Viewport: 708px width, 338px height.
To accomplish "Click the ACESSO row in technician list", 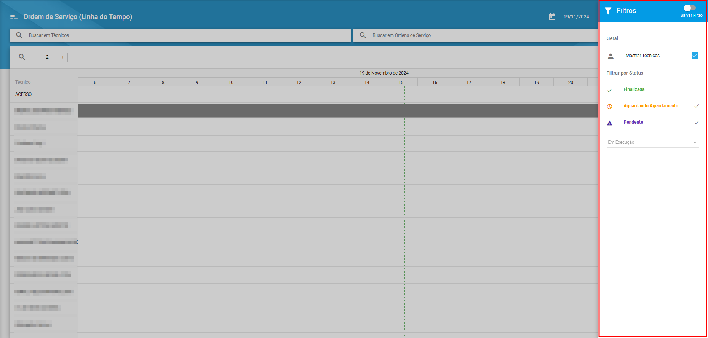I will coord(44,94).
